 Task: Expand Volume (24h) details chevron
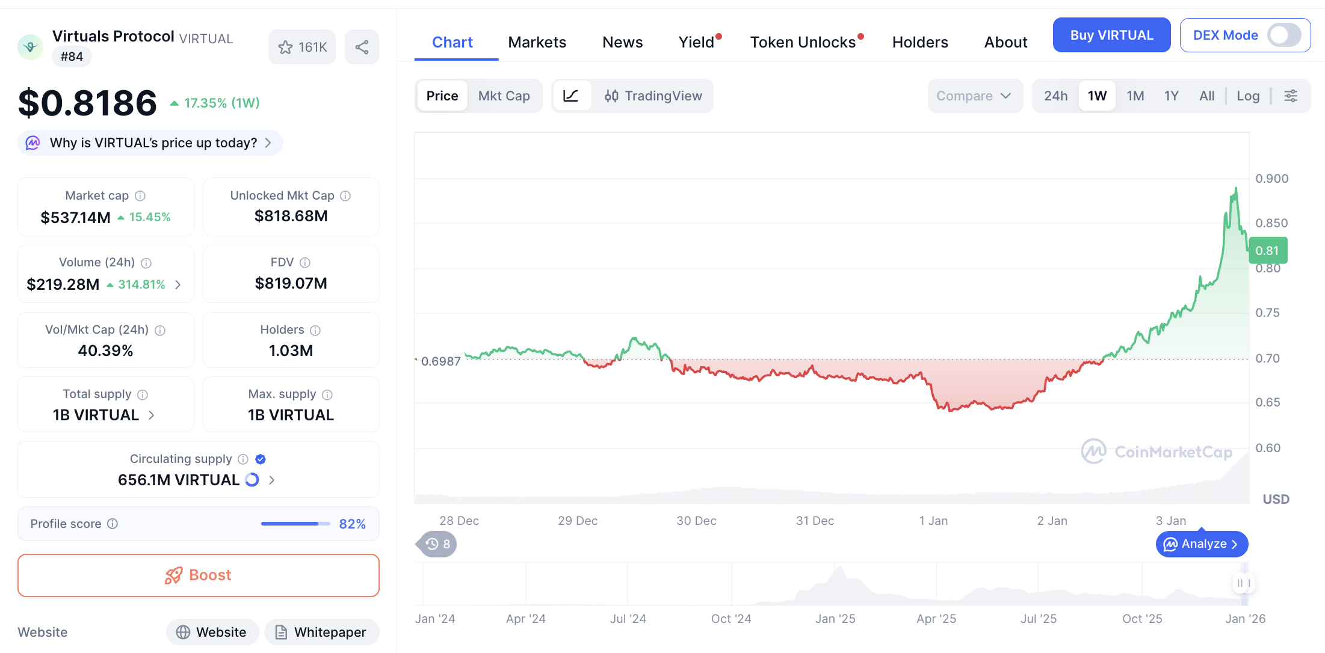point(178,285)
